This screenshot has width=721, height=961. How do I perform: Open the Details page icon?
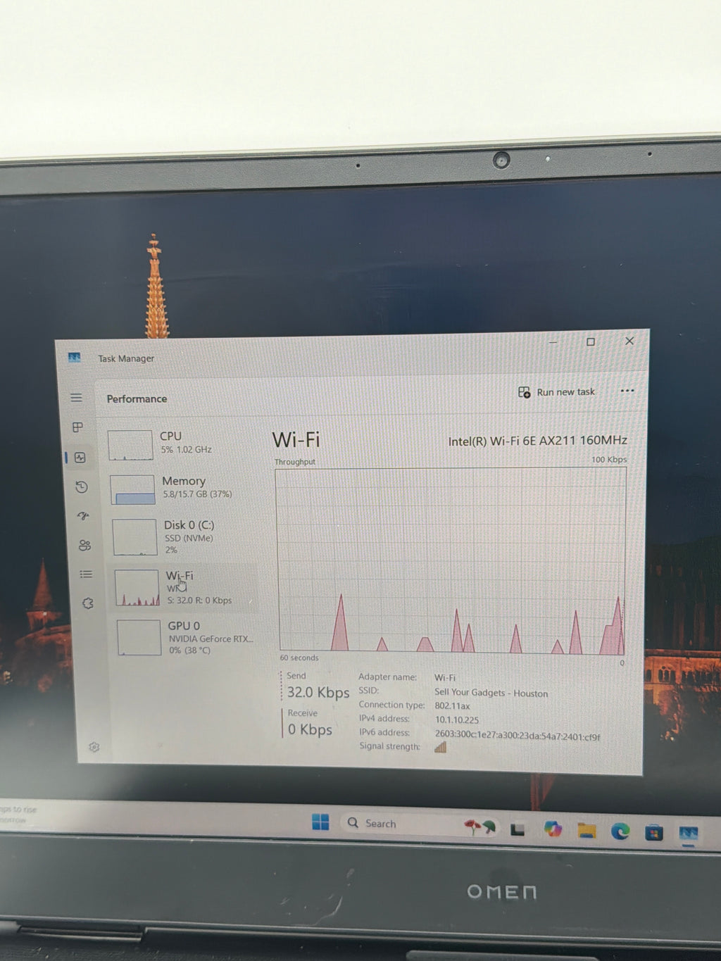point(86,574)
